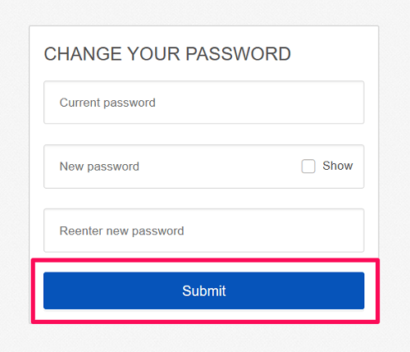Click blank space inside Current password box
Image resolution: width=410 pixels, height=352 pixels.
(x=260, y=103)
